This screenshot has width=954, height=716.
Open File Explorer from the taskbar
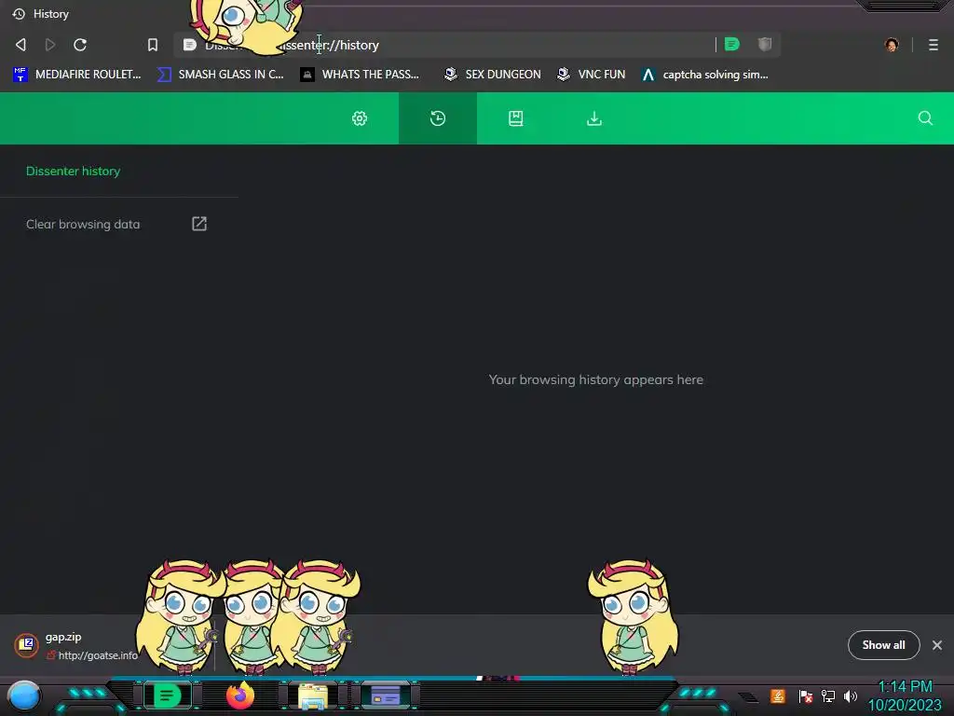[313, 695]
